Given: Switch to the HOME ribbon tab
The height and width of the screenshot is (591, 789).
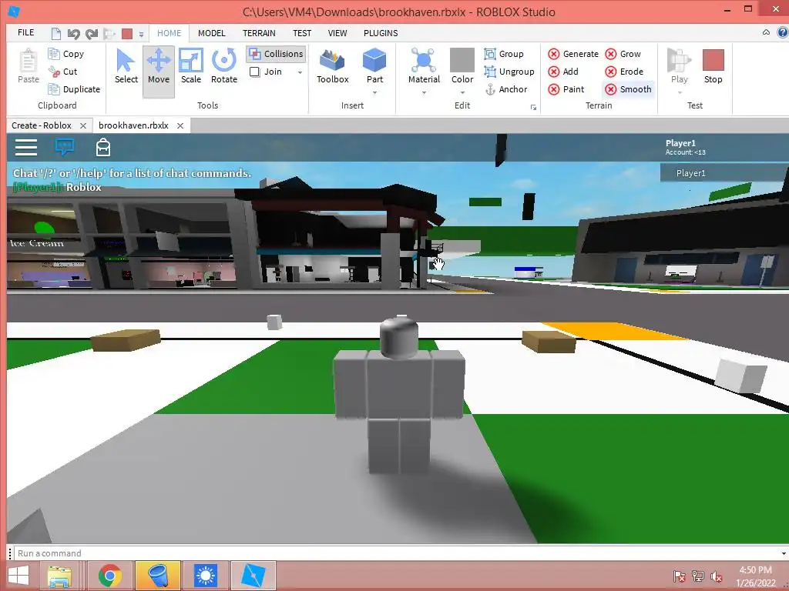Looking at the screenshot, I should click(x=169, y=33).
